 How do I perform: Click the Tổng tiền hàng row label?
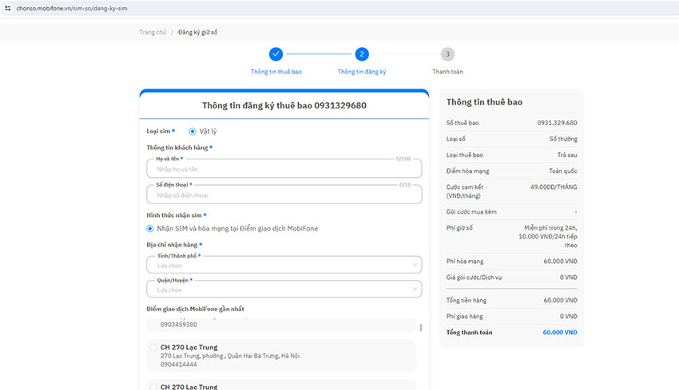pyautogui.click(x=467, y=301)
